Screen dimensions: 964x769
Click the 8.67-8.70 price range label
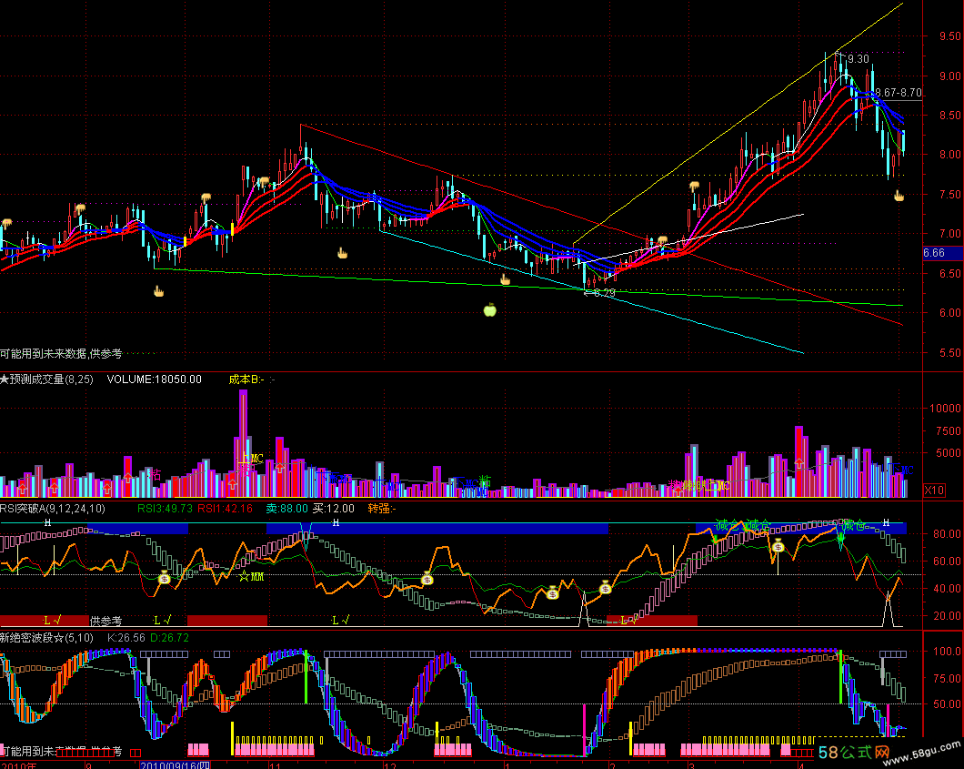[x=898, y=93]
